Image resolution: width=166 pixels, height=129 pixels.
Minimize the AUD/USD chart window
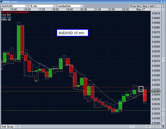click(x=158, y=2)
